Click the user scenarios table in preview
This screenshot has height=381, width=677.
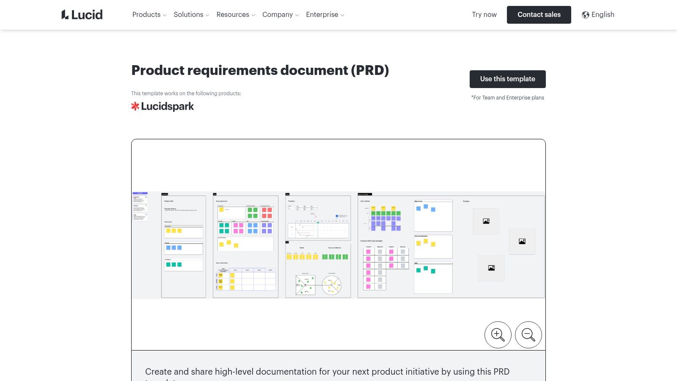click(246, 279)
